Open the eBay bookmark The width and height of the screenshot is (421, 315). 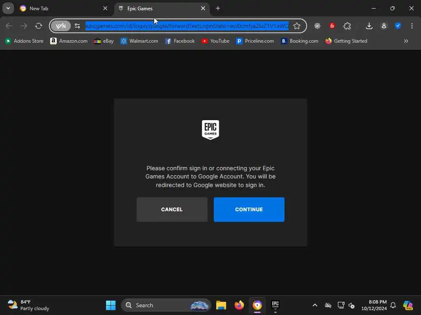pyautogui.click(x=104, y=41)
